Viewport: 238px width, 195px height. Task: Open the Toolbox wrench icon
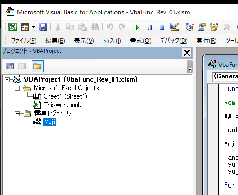click(226, 27)
